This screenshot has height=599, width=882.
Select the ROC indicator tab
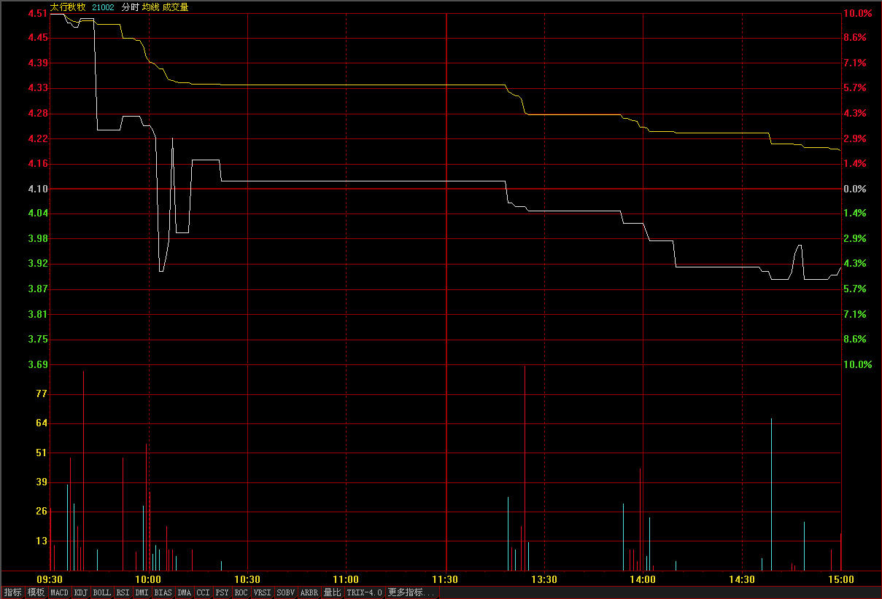[x=241, y=592]
